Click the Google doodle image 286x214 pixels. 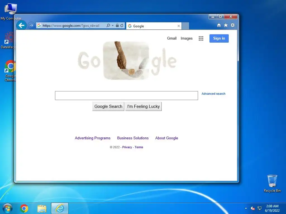127,60
